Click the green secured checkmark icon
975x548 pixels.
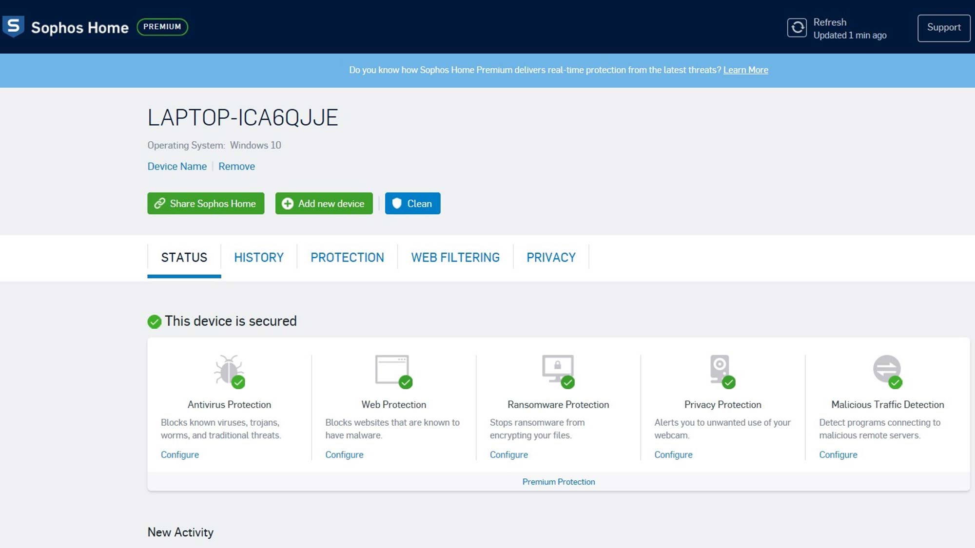[155, 321]
